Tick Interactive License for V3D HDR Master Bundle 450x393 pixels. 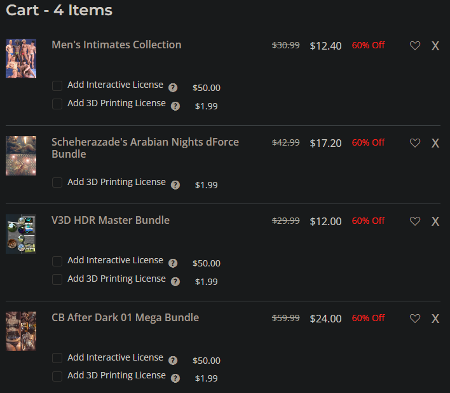[57, 261]
